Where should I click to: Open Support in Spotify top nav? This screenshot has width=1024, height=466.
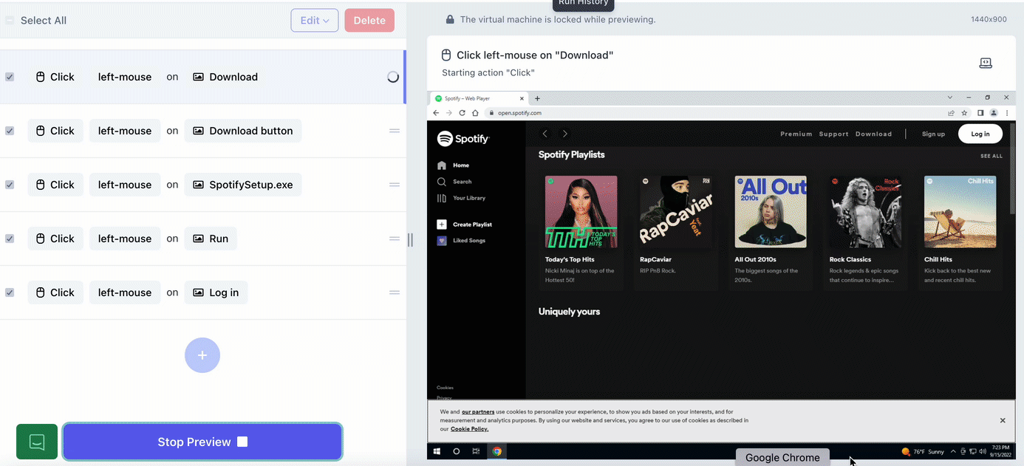tap(833, 134)
